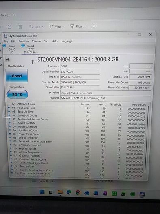Select the Spin-Up Time row
The width and height of the screenshot is (160, 214).
point(77,112)
